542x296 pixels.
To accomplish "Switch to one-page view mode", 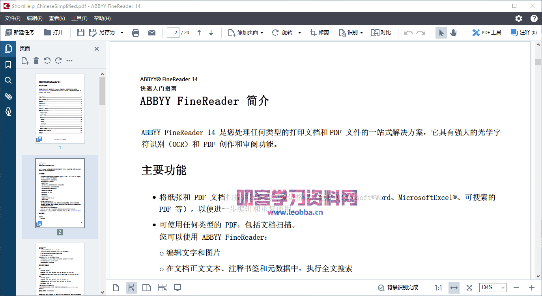I will pyautogui.click(x=116, y=288).
